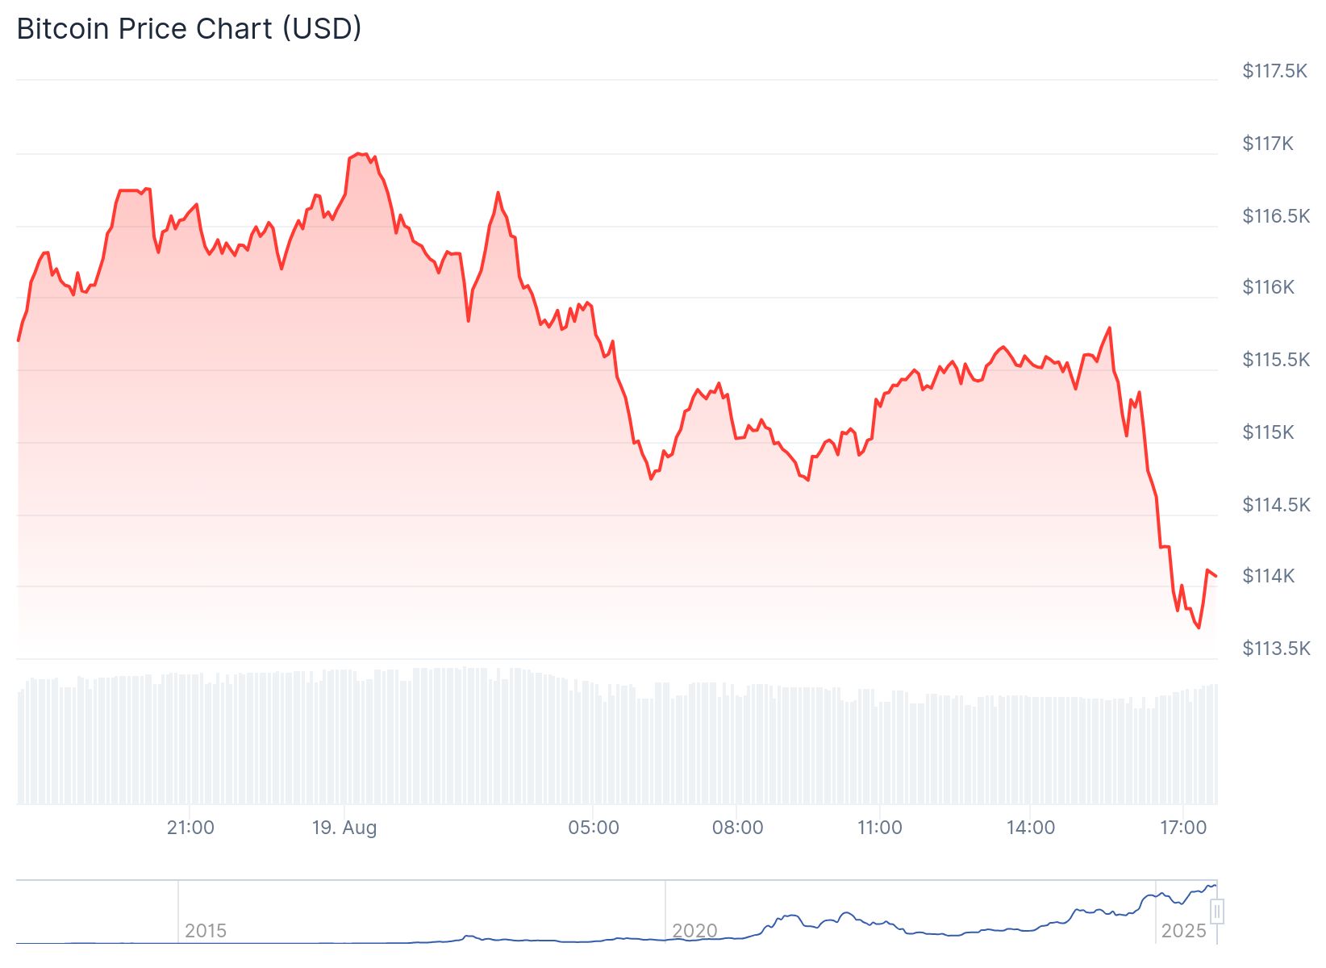Click the 19. Aug date label

pyautogui.click(x=344, y=828)
